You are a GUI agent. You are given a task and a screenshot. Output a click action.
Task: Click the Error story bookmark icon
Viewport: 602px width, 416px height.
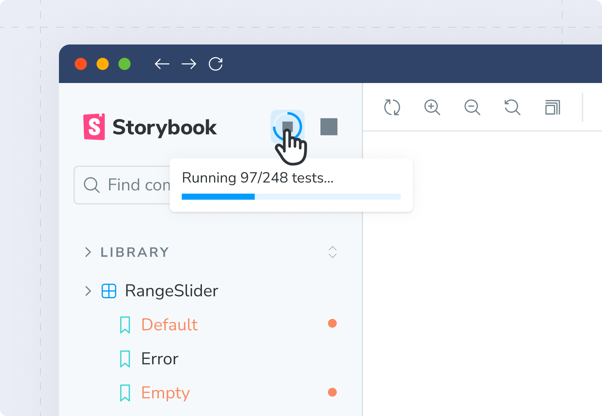pos(125,359)
